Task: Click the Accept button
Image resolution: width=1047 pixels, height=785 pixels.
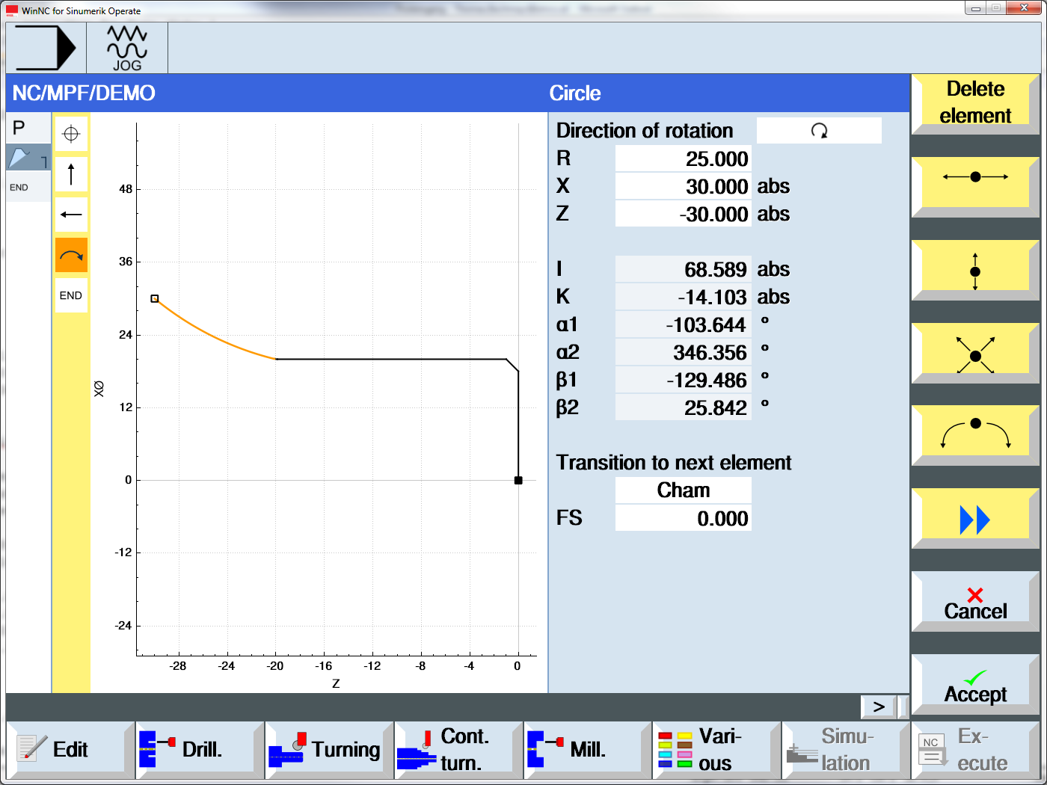Action: 974,685
